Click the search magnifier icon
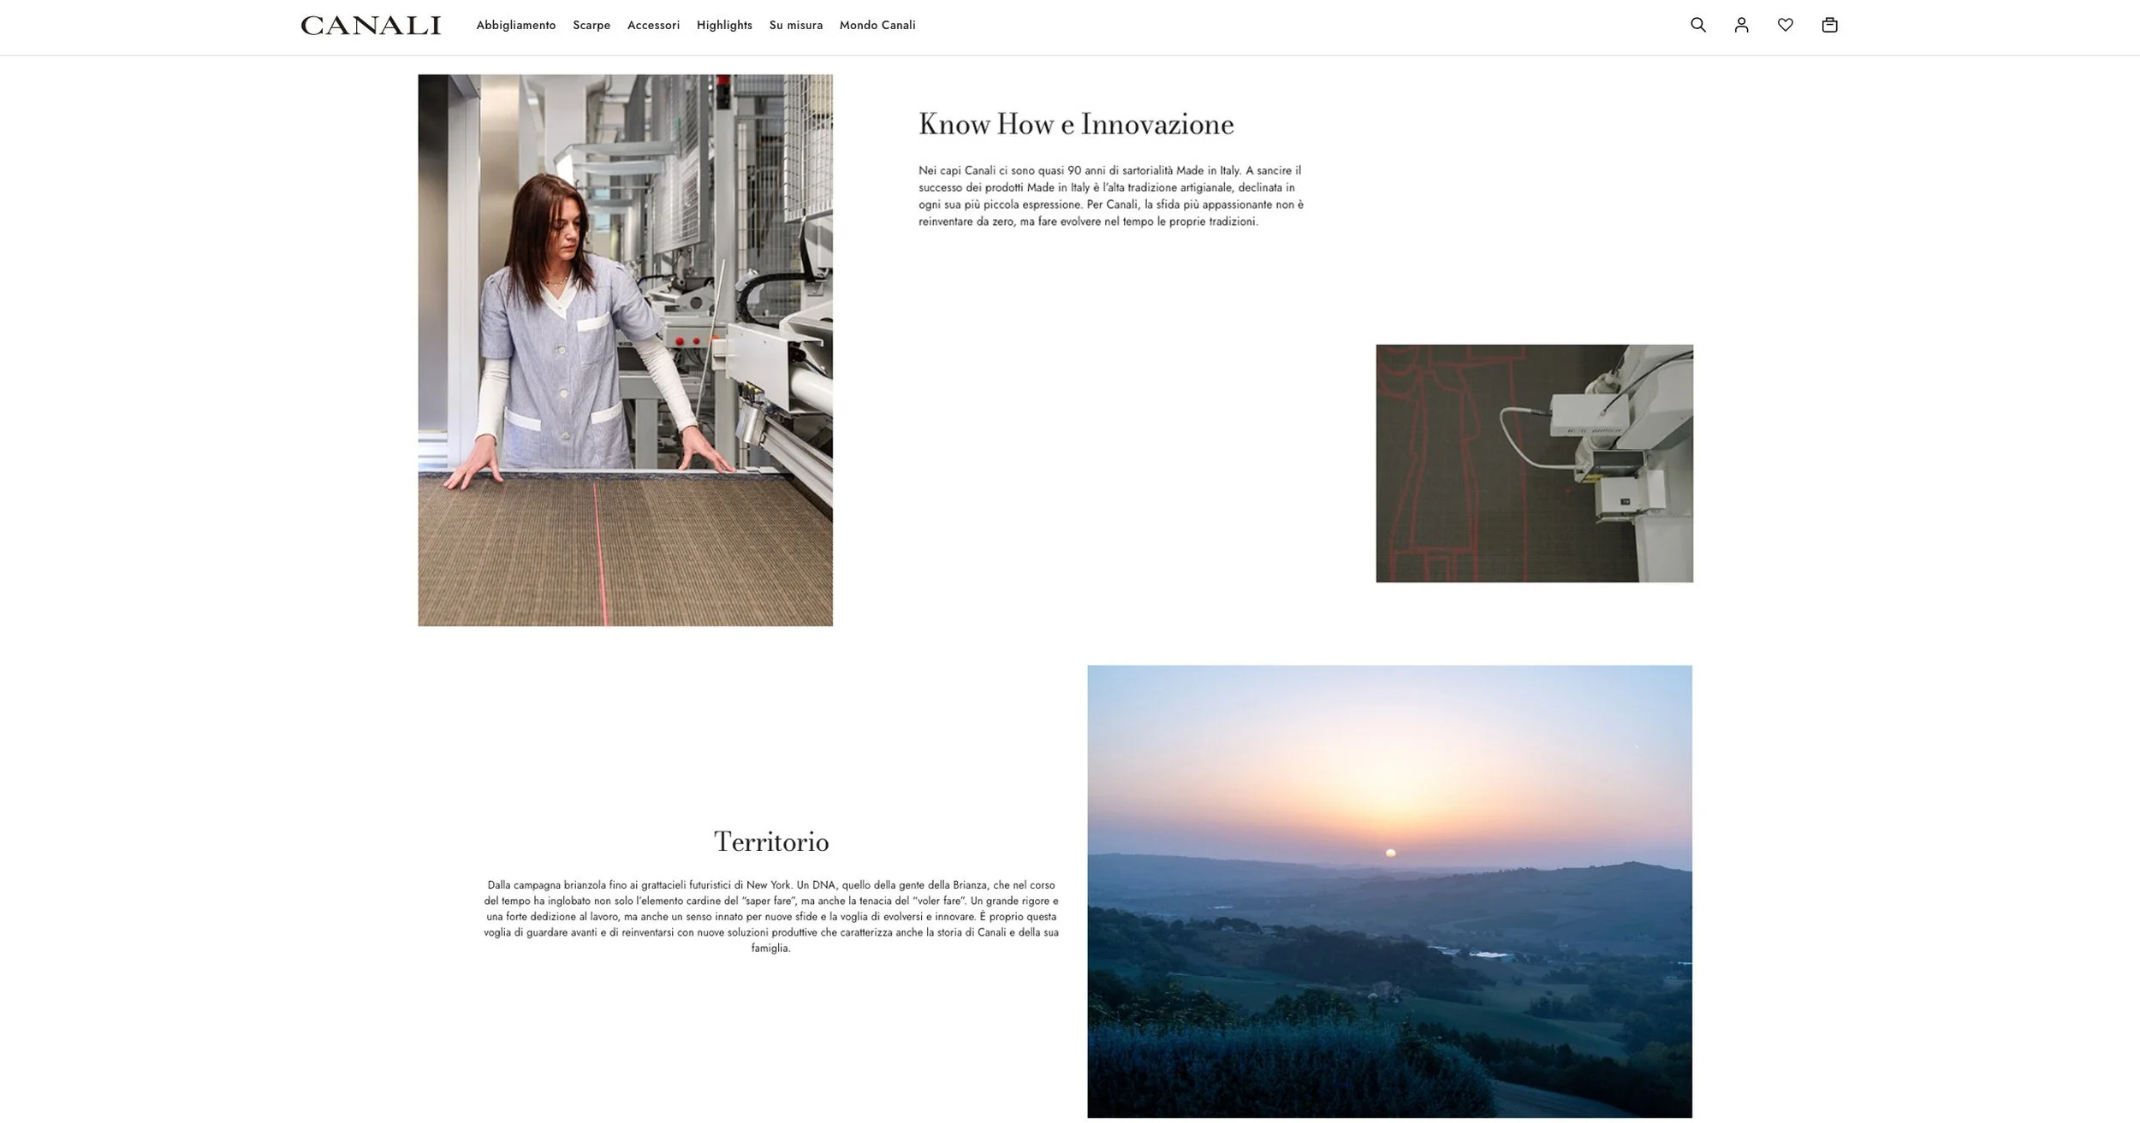 1698,25
